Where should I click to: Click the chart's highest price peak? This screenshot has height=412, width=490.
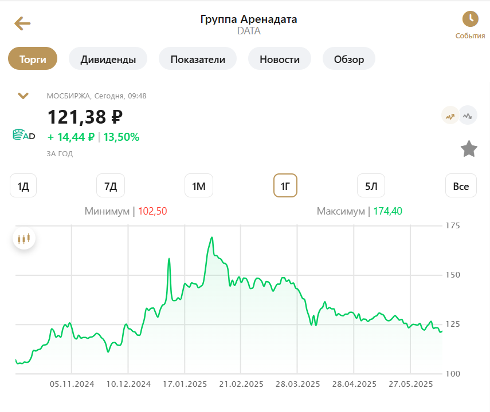click(x=212, y=237)
